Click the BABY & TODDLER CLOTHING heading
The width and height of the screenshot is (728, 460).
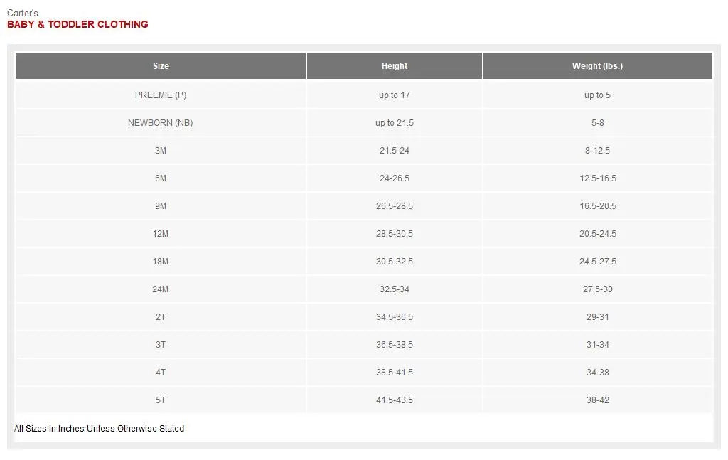(77, 24)
